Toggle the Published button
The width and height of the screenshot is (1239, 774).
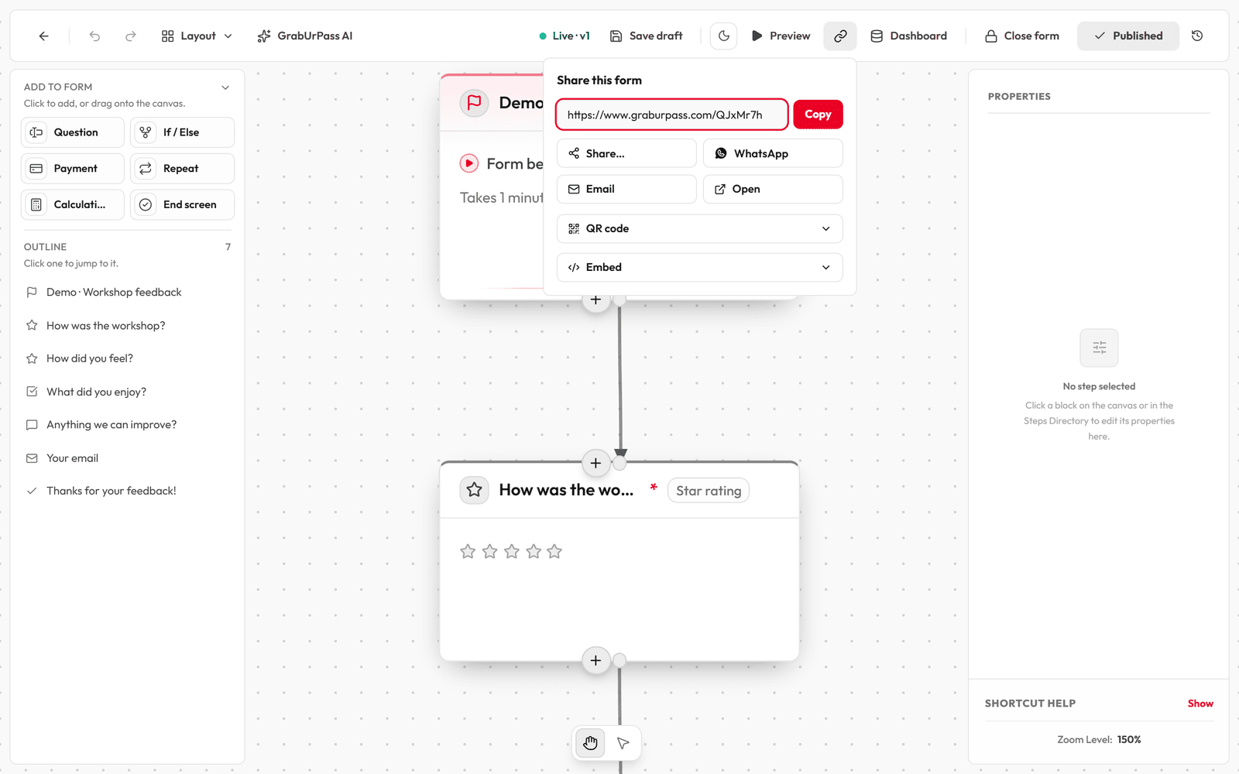click(1128, 36)
